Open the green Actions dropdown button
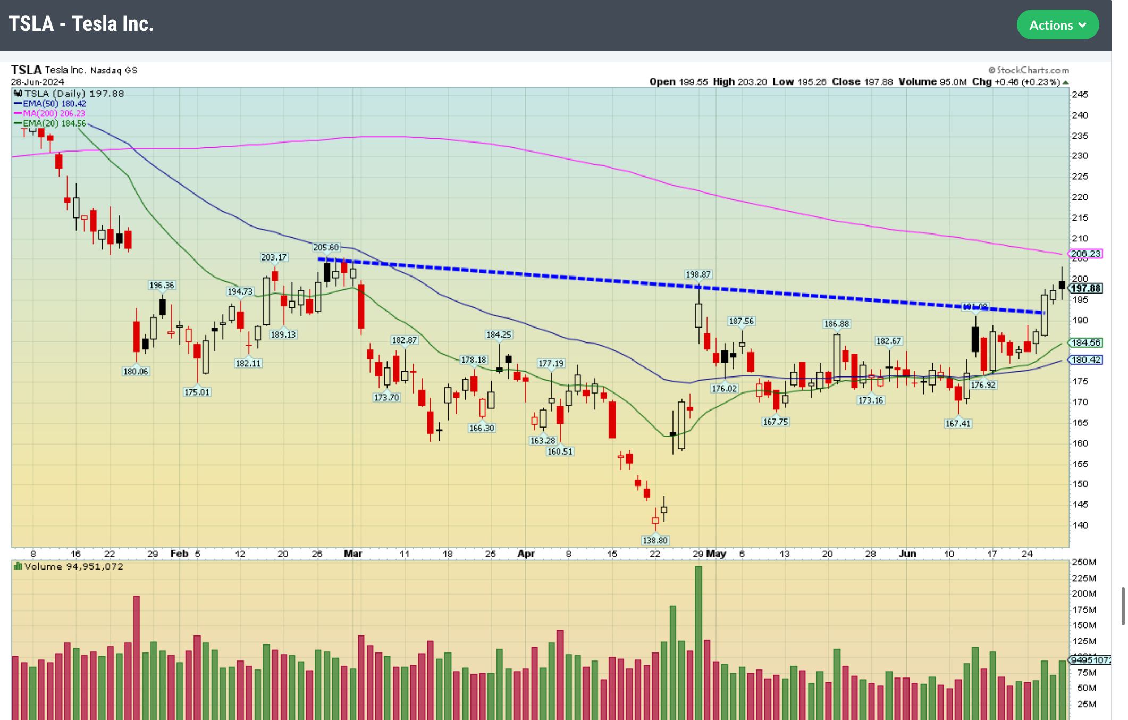The height and width of the screenshot is (720, 1128). coord(1057,25)
